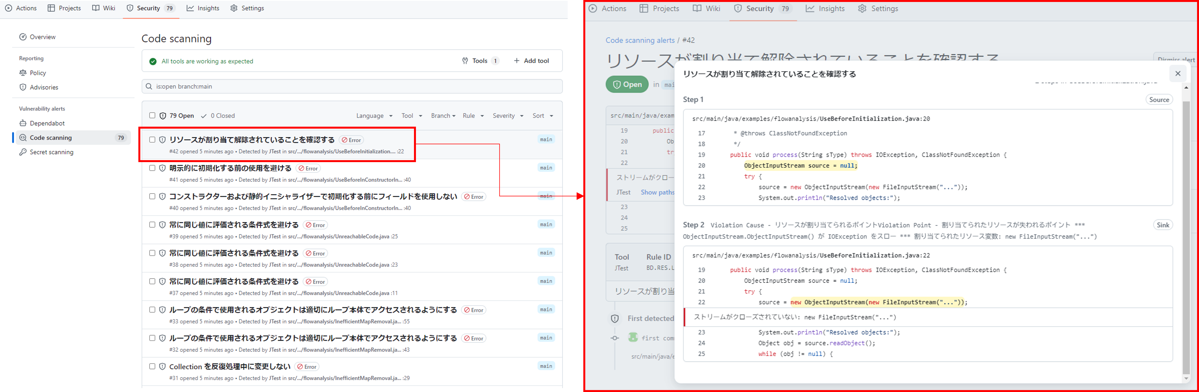
Task: Click the Secret scanning key icon
Action: tap(23, 152)
